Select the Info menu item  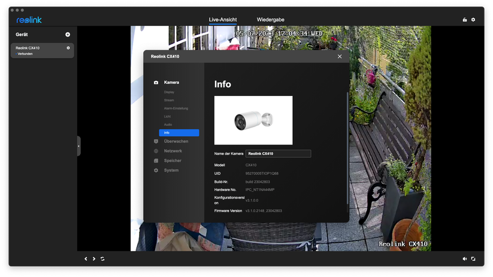point(179,133)
